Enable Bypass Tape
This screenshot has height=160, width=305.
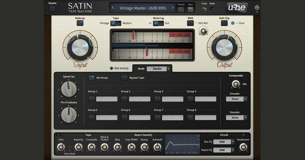(125, 78)
